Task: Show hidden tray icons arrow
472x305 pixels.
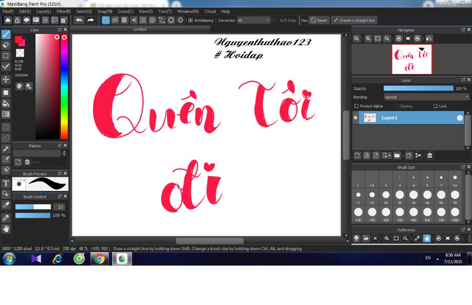Action: click(437, 259)
